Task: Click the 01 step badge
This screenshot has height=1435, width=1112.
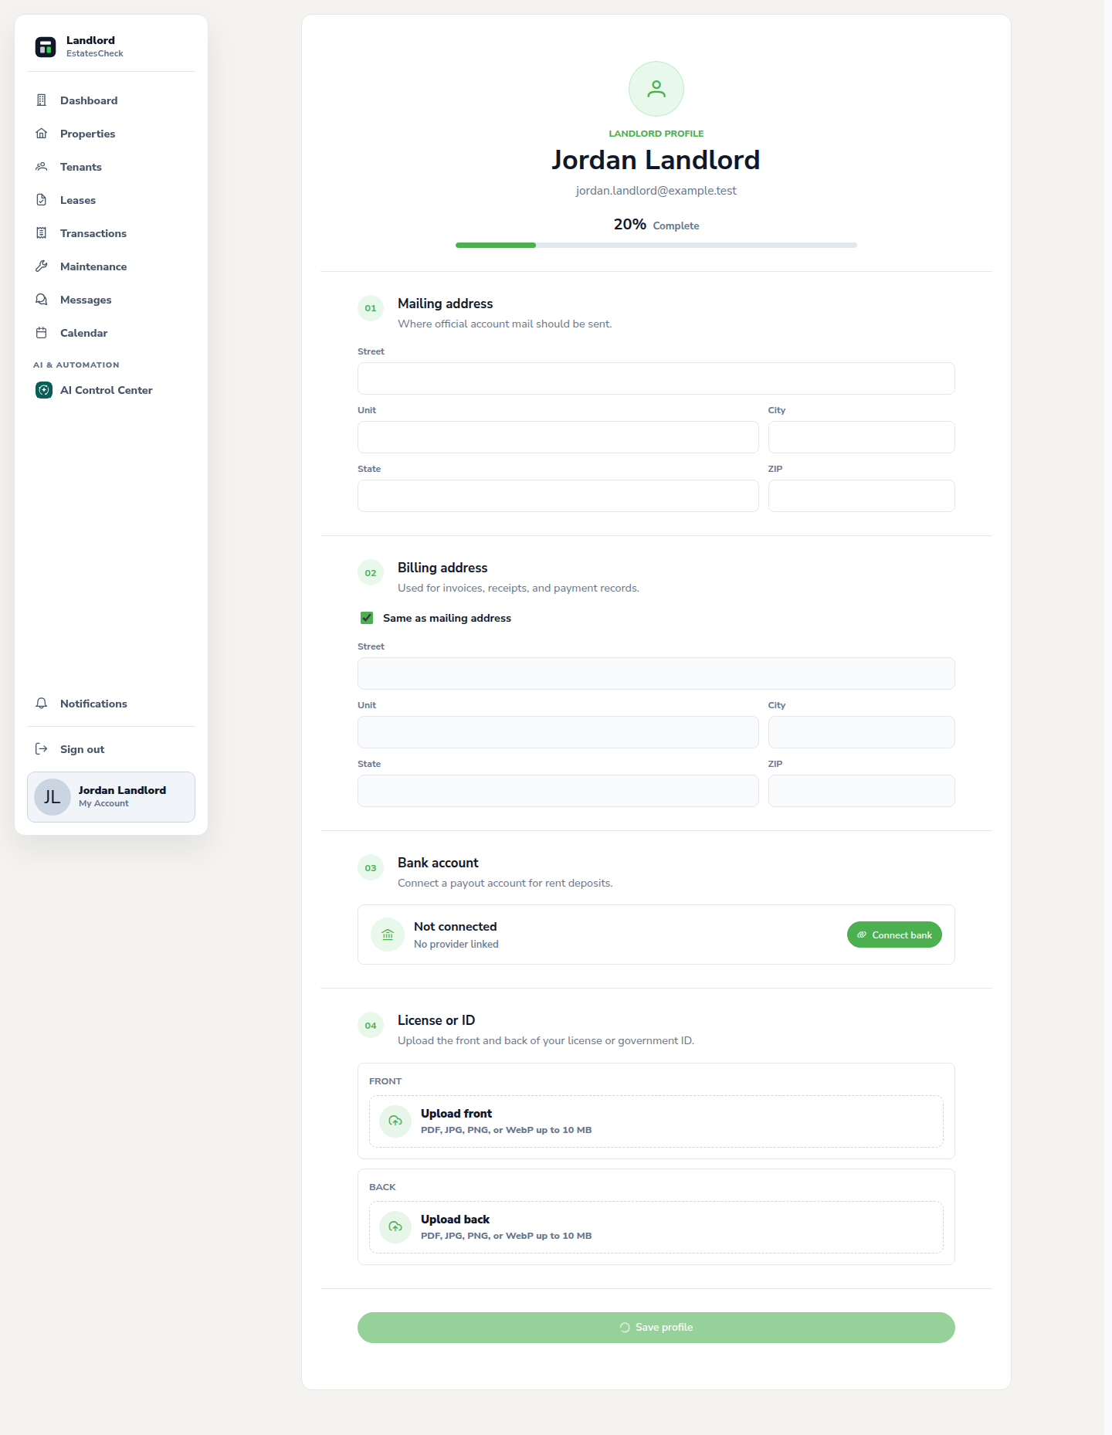Action: point(371,308)
